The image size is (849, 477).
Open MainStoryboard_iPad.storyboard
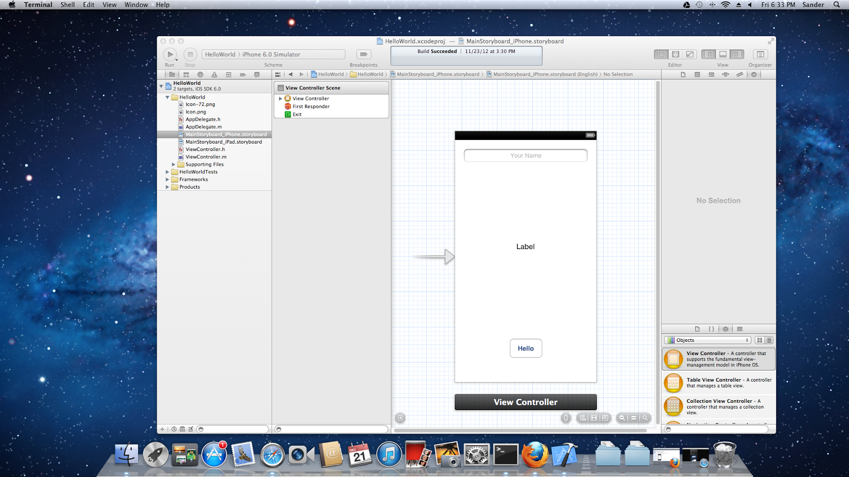pos(223,142)
